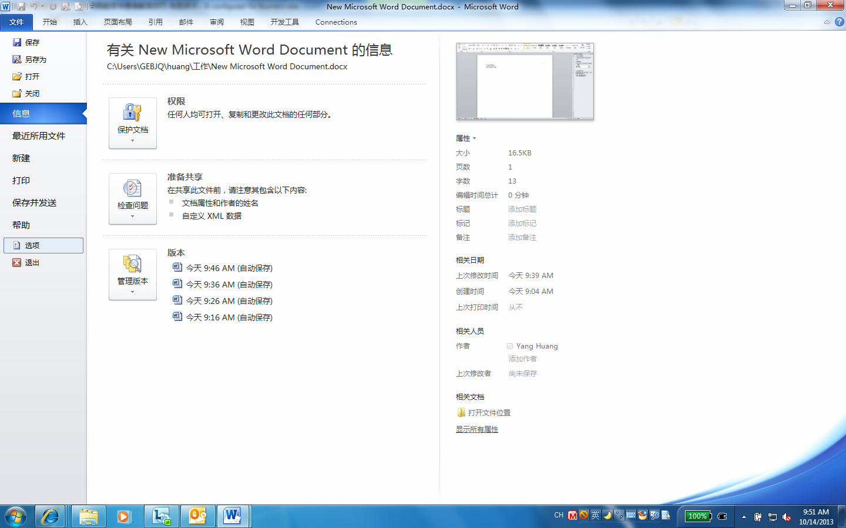This screenshot has height=528, width=846.
Task: Open the Windows Start menu
Action: pyautogui.click(x=16, y=516)
